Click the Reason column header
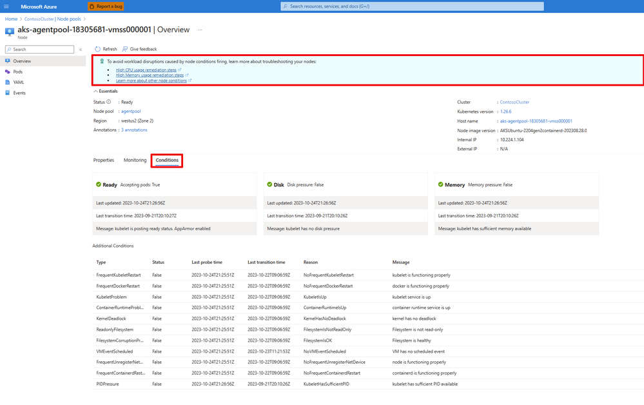644x405 pixels. point(311,262)
